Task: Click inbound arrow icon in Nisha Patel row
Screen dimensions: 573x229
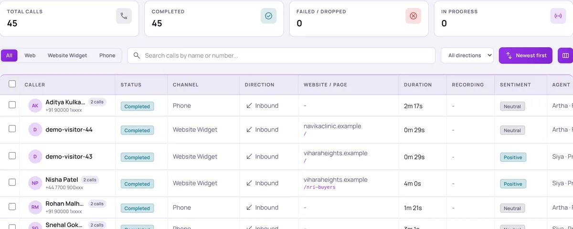Action: 249,183
